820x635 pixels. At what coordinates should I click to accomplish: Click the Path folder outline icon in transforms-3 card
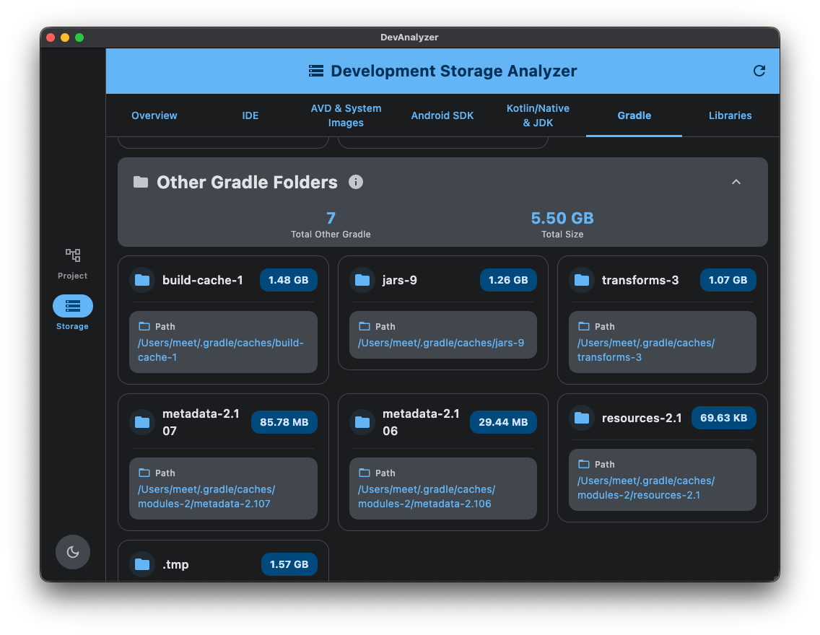(584, 327)
